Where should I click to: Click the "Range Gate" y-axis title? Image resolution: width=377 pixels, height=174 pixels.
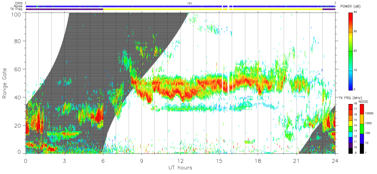5,83
